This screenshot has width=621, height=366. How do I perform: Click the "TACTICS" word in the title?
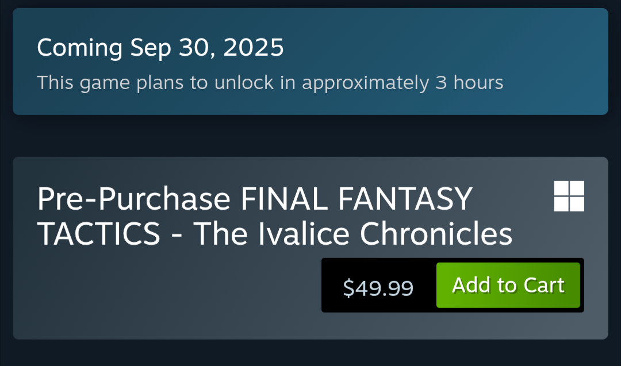pyautogui.click(x=98, y=233)
